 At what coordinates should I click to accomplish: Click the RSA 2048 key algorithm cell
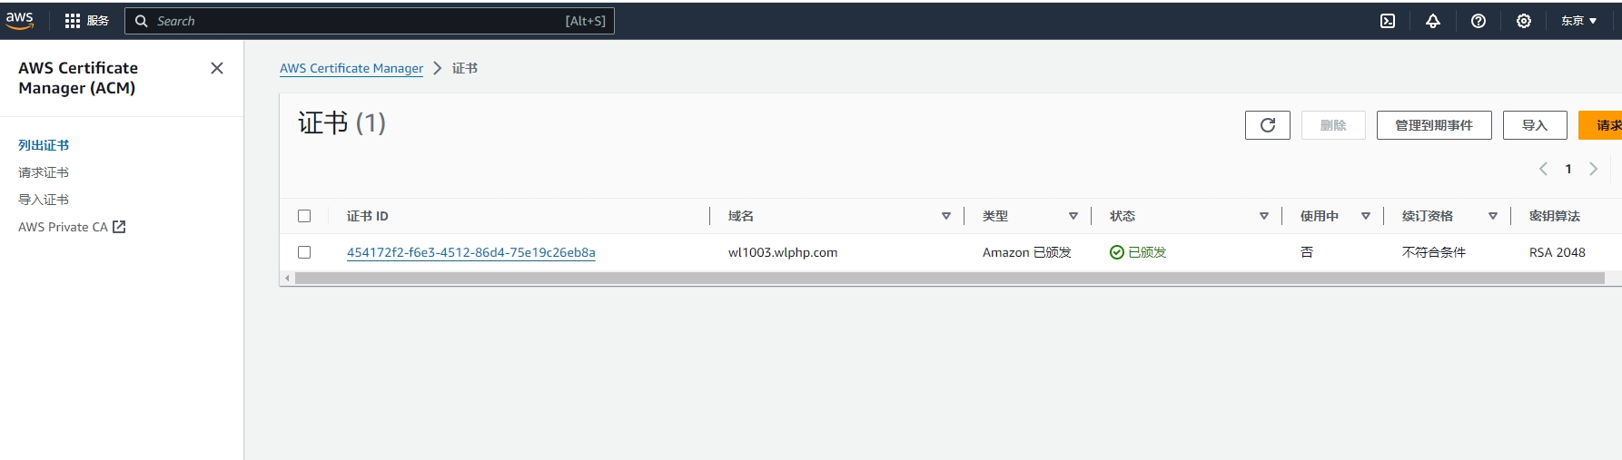point(1558,252)
